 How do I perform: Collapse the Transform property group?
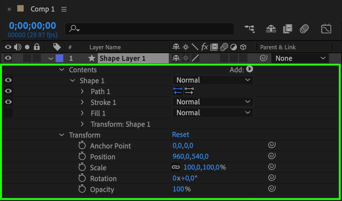point(62,135)
